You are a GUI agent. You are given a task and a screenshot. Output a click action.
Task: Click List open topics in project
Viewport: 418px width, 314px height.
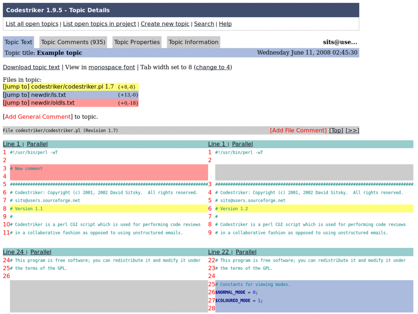click(x=100, y=24)
